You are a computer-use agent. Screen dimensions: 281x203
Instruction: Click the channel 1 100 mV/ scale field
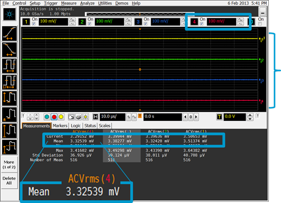pos(53,22)
